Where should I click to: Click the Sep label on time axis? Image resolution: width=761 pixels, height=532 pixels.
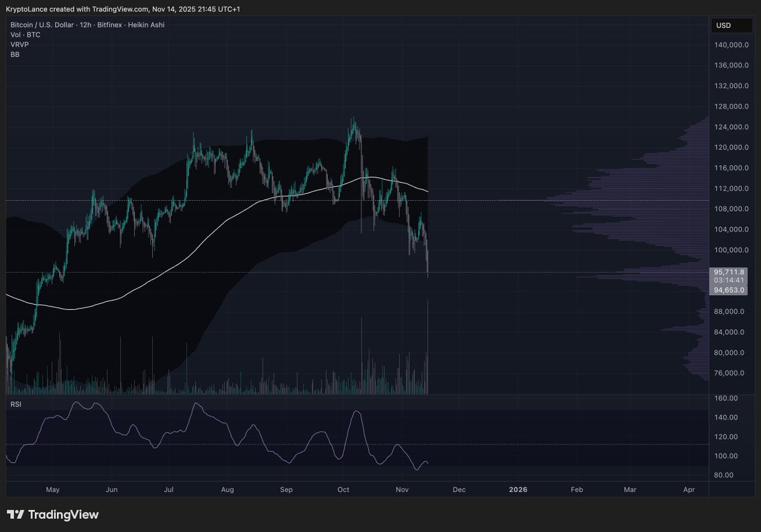click(286, 490)
